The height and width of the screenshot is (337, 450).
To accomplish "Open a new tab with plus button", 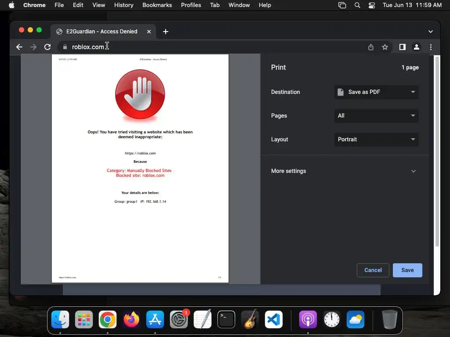I will 166,32.
